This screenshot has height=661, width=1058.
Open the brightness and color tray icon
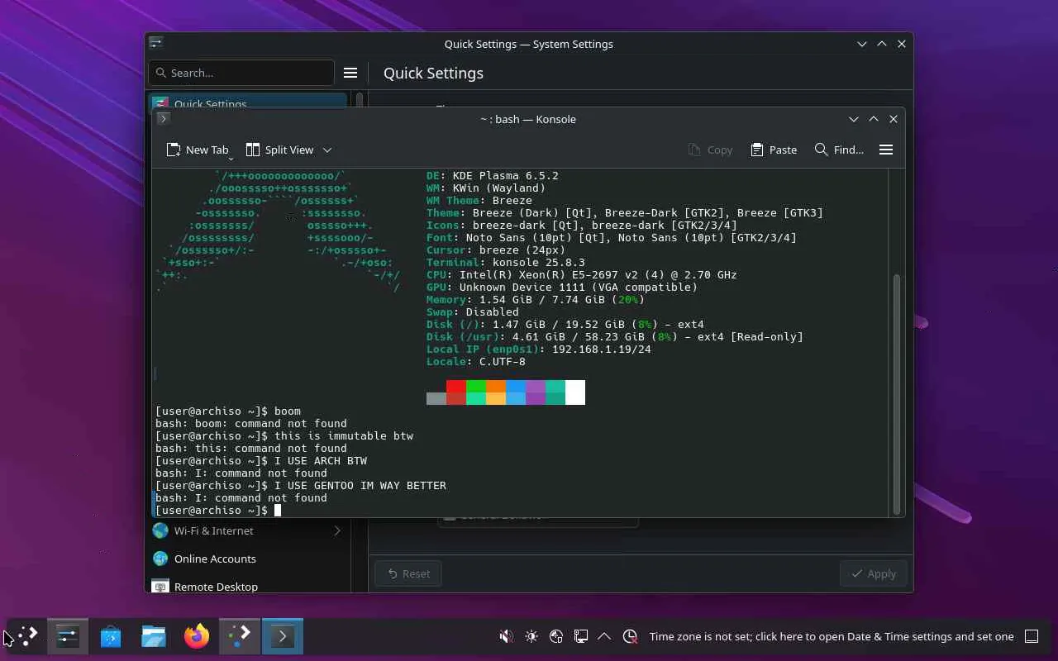pos(531,636)
